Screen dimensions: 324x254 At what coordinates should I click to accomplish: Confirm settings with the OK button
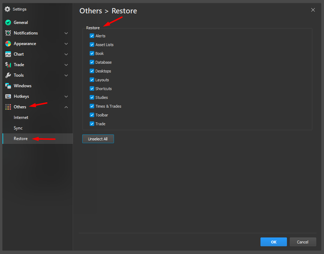tap(274, 242)
